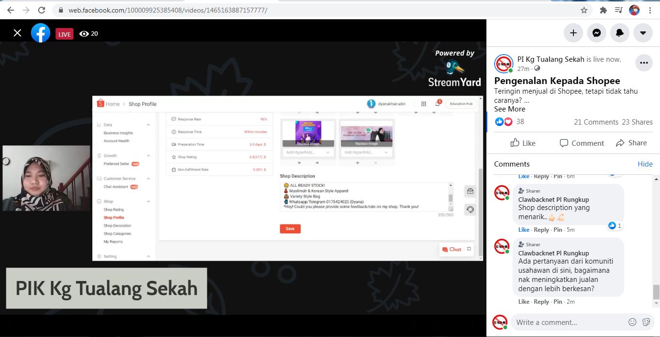
Task: Share the live video
Action: click(631, 143)
